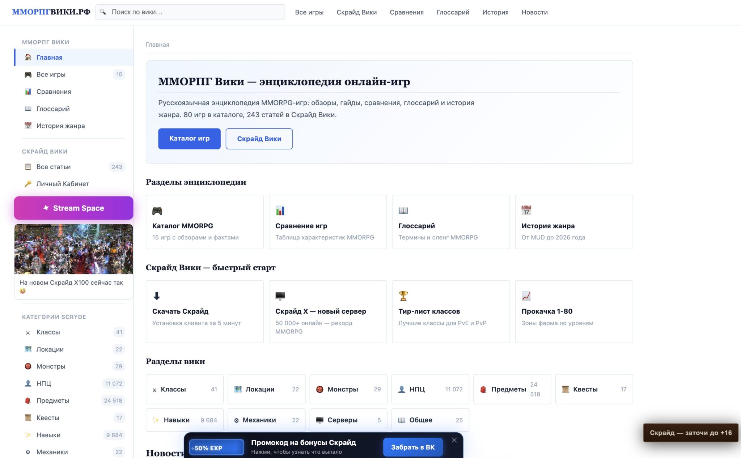The width and height of the screenshot is (741, 458).
Task: Click the bar-chart Сравнение игр icon
Action: [280, 211]
